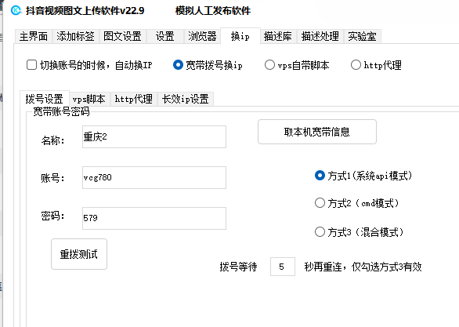Open the 描述库 tab

click(278, 36)
